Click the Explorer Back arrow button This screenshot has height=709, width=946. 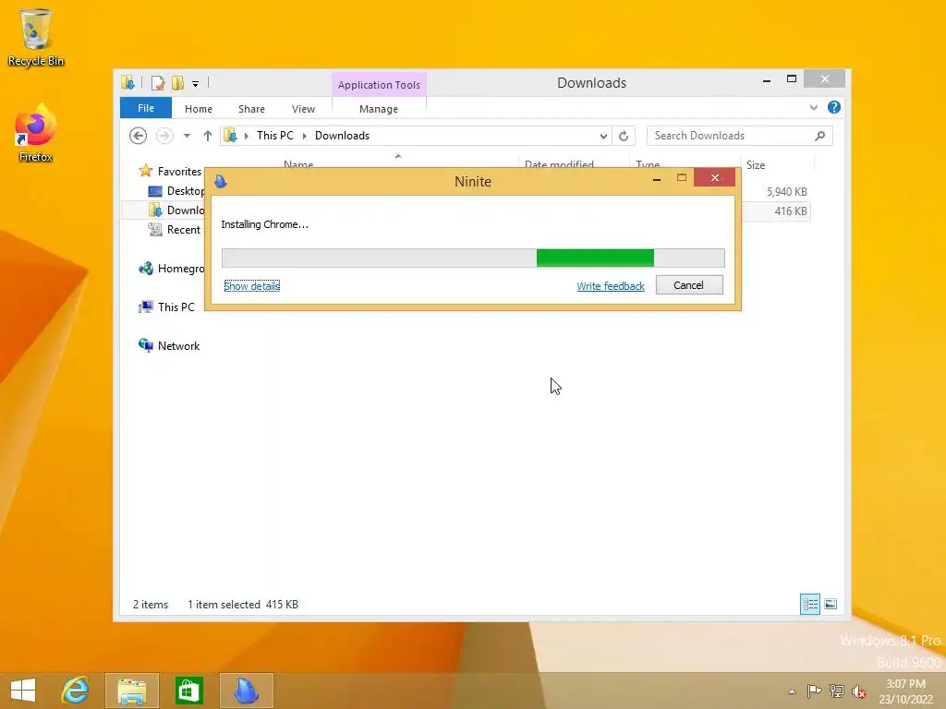coord(139,137)
